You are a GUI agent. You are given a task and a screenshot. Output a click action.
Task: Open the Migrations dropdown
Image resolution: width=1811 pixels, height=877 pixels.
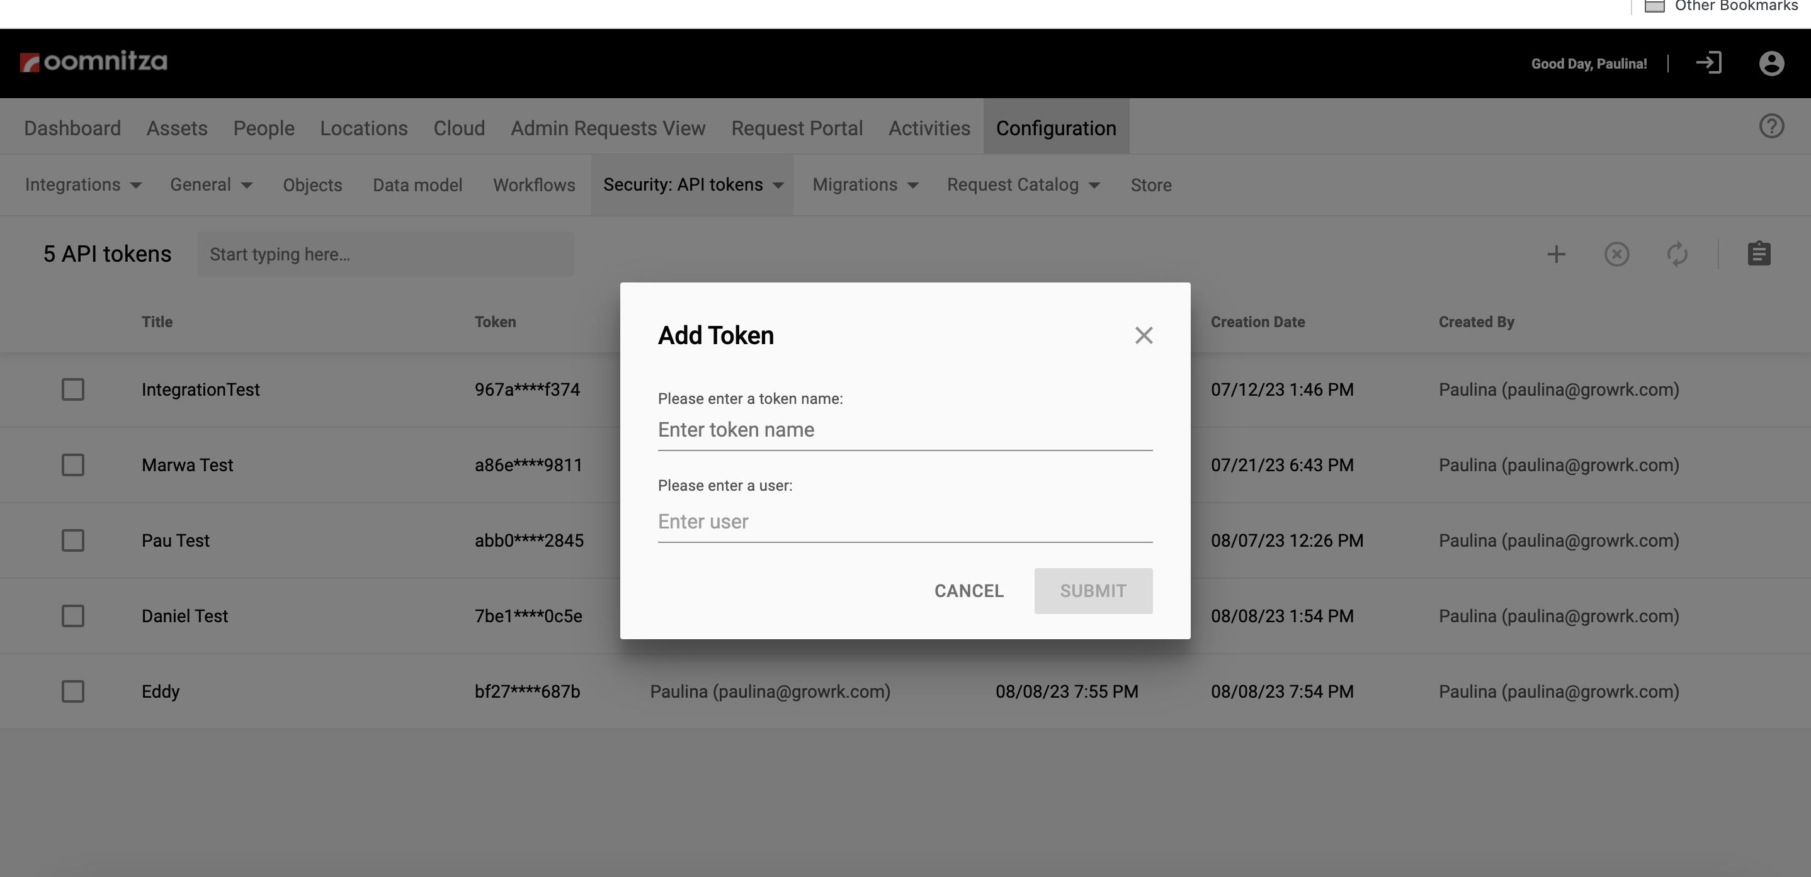pyautogui.click(x=865, y=185)
